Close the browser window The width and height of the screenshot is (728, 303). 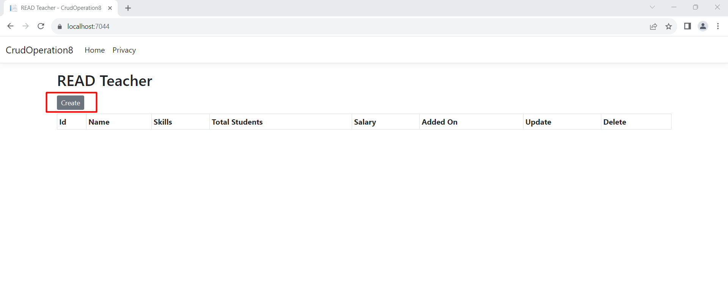point(717,7)
